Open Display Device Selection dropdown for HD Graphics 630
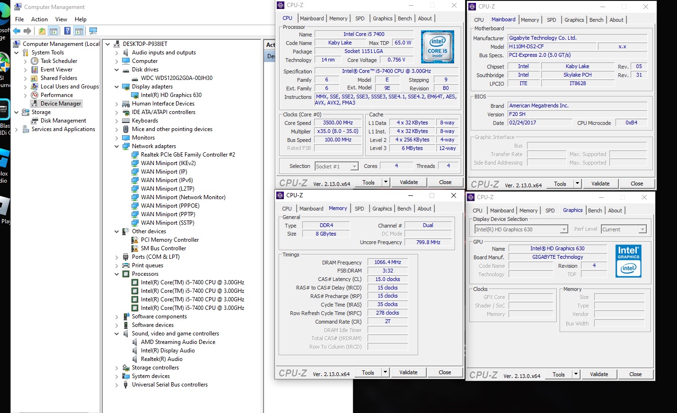 (x=564, y=229)
